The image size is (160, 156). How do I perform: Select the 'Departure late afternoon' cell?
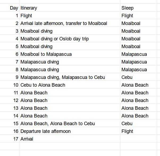point(45,131)
